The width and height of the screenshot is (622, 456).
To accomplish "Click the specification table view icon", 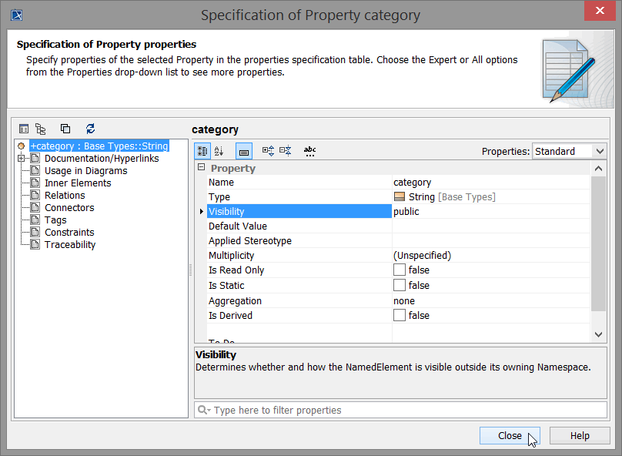I will tap(24, 129).
